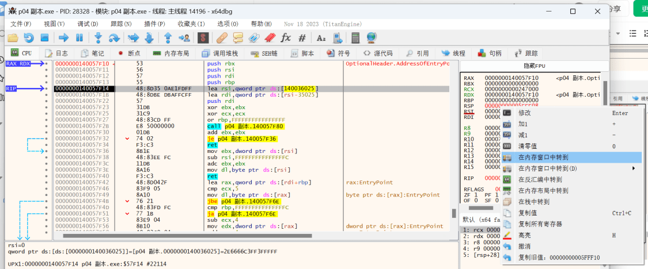This screenshot has height=269, width=648.
Task: Open the Patches bandage icon
Action: coord(222,38)
